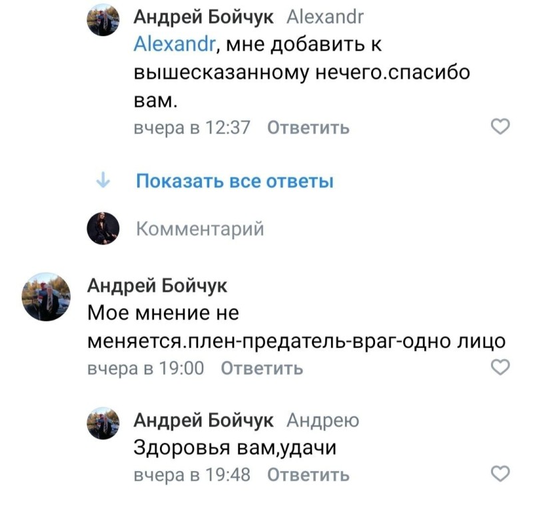Reply to the 12:37 comment via Ответить
Screen dimensions: 533x509
click(308, 128)
